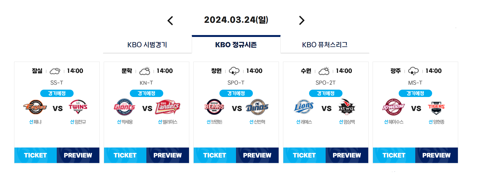Select the KIA Tigers logo
The width and height of the screenshot is (481, 188).
[x=436, y=108]
